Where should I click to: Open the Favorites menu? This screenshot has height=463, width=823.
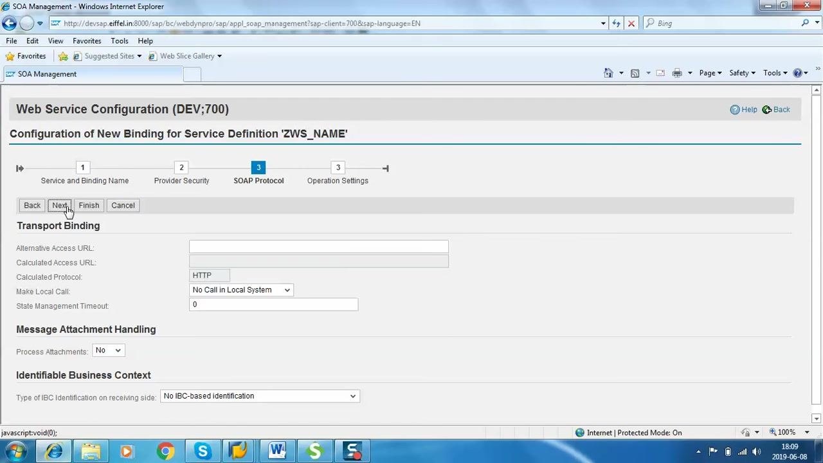click(x=87, y=41)
